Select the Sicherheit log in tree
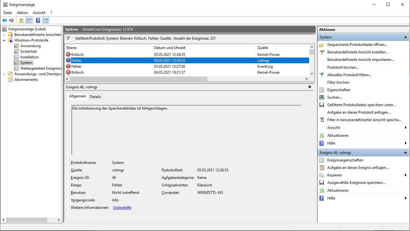Viewport: 410px width, 231px height. pyautogui.click(x=28, y=52)
